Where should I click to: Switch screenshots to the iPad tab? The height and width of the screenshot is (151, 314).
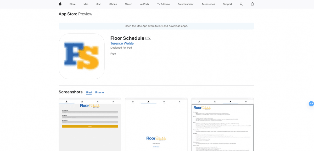pyautogui.click(x=89, y=92)
